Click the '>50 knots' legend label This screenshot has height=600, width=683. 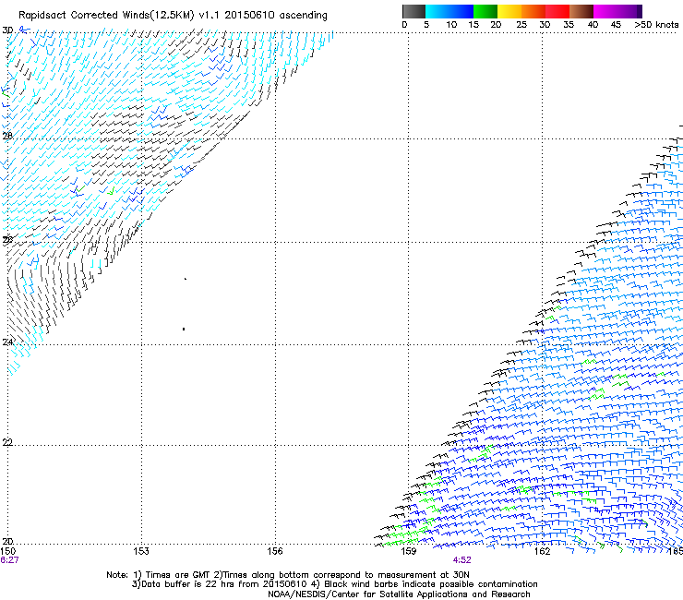(x=656, y=25)
